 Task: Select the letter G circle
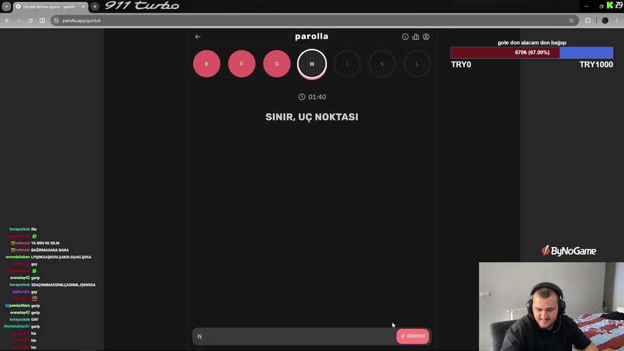[x=277, y=64]
